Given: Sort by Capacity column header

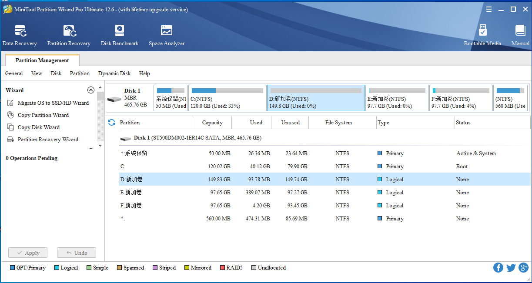Looking at the screenshot, I should 212,123.
